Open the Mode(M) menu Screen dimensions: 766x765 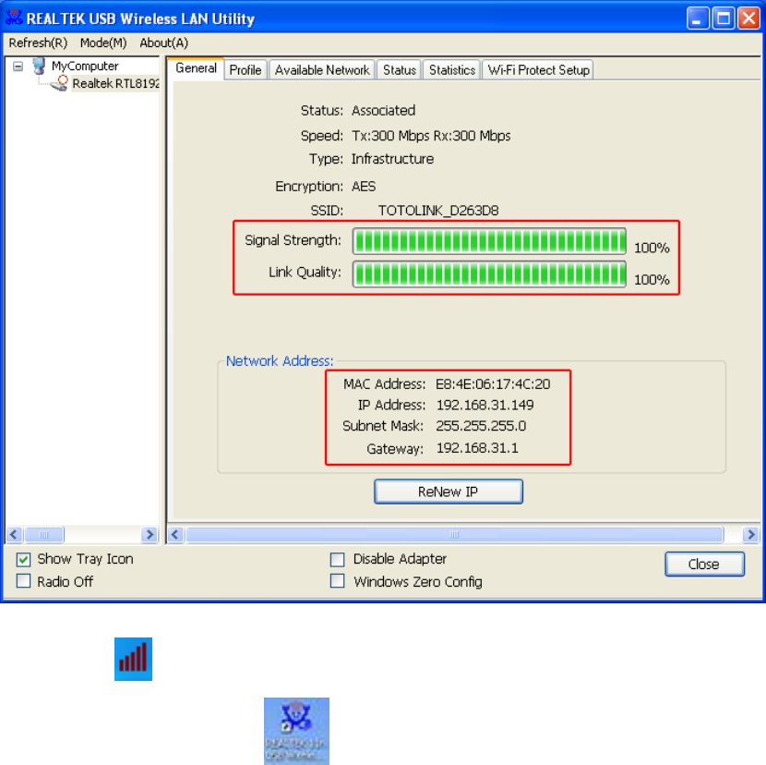tap(103, 43)
